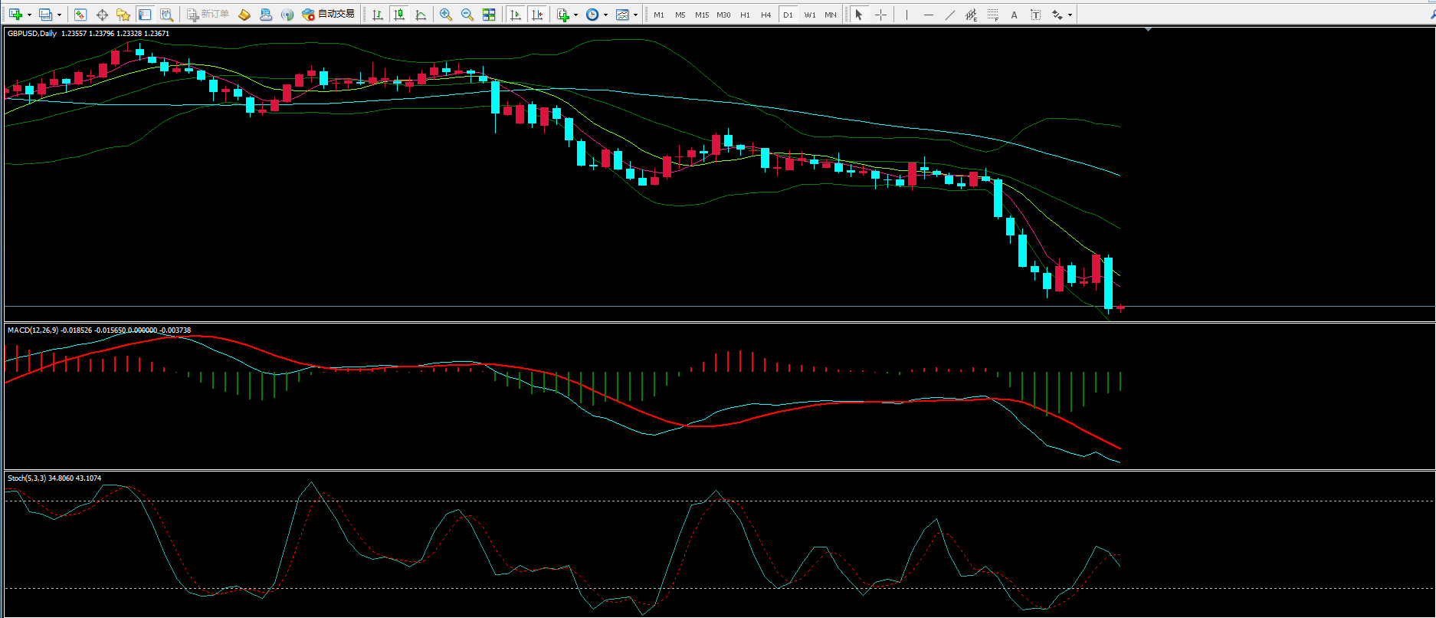Select the Crosshair cursor tool
This screenshot has height=618, width=1436.
coord(880,15)
